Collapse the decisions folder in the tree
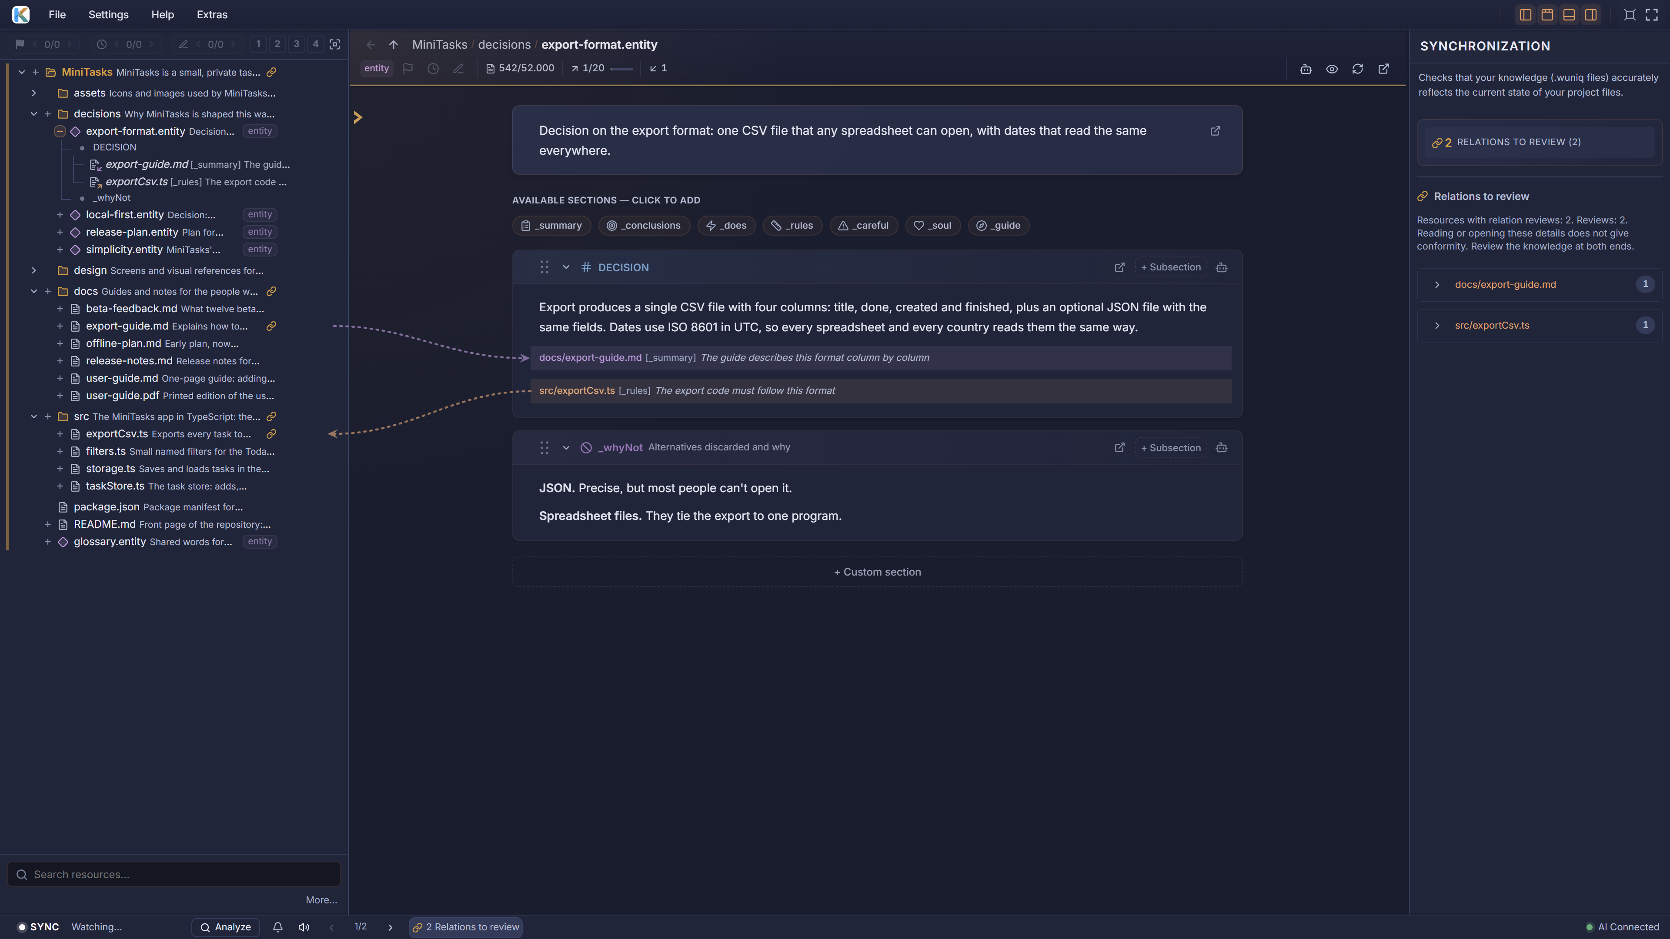1670x939 pixels. tap(34, 114)
